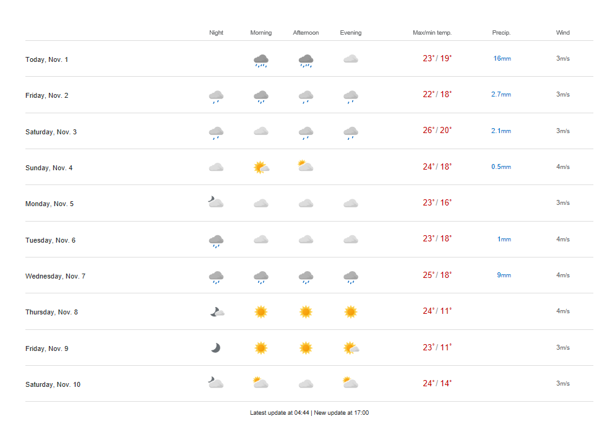Select Friday Nov. 2 night rain icon

click(x=216, y=96)
